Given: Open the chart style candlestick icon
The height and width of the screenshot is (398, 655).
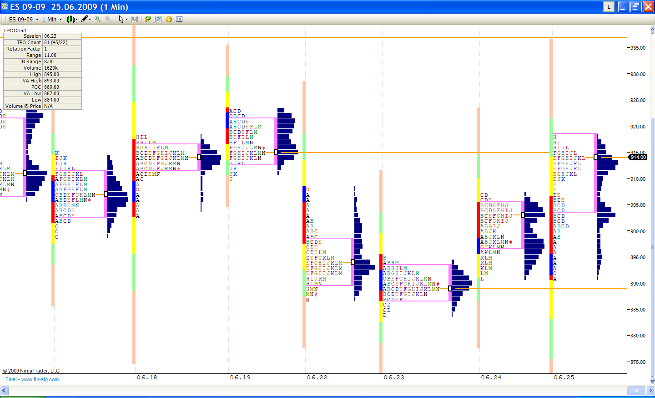Looking at the screenshot, I should click(71, 19).
